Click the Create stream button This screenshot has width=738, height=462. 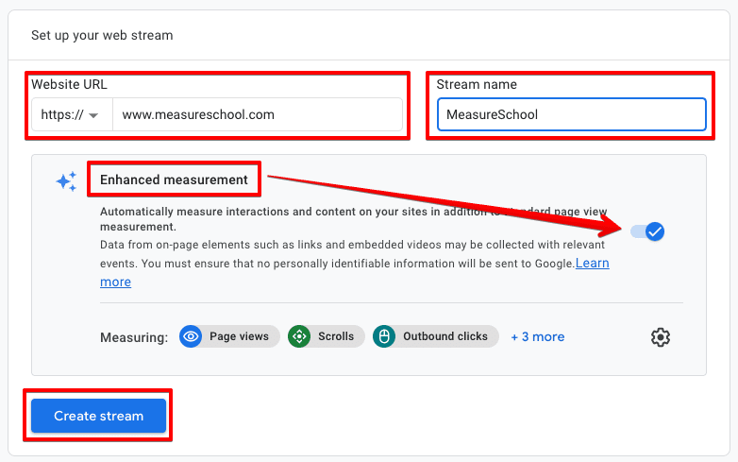[x=98, y=416]
